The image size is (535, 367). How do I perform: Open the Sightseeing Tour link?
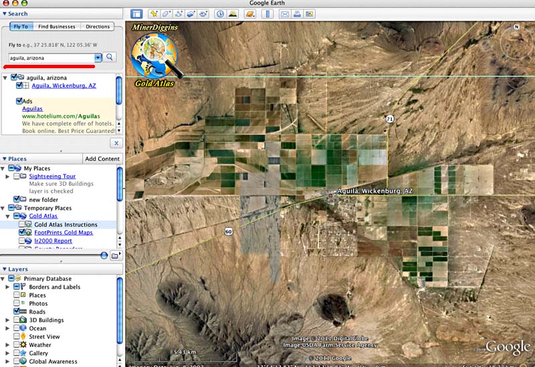52,176
